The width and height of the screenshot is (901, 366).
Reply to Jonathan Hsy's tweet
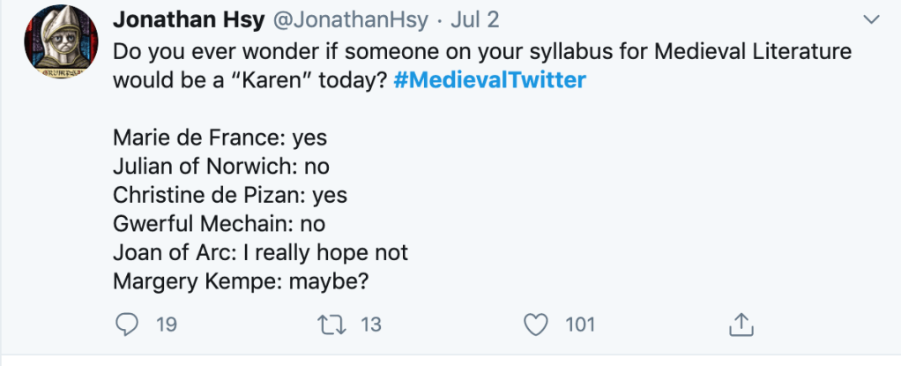point(129,325)
